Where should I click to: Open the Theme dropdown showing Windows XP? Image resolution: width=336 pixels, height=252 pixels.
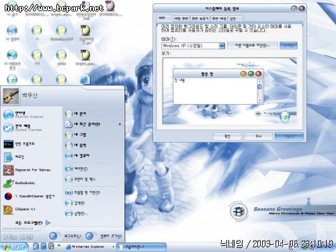[193, 46]
